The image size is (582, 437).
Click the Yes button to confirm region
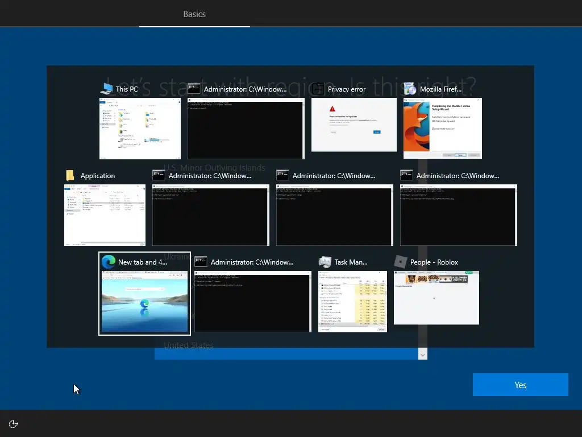tap(521, 385)
